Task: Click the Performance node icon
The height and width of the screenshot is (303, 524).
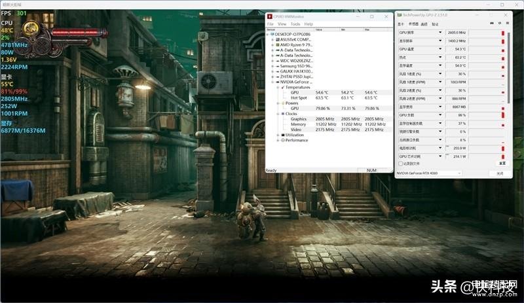Action: click(x=283, y=140)
